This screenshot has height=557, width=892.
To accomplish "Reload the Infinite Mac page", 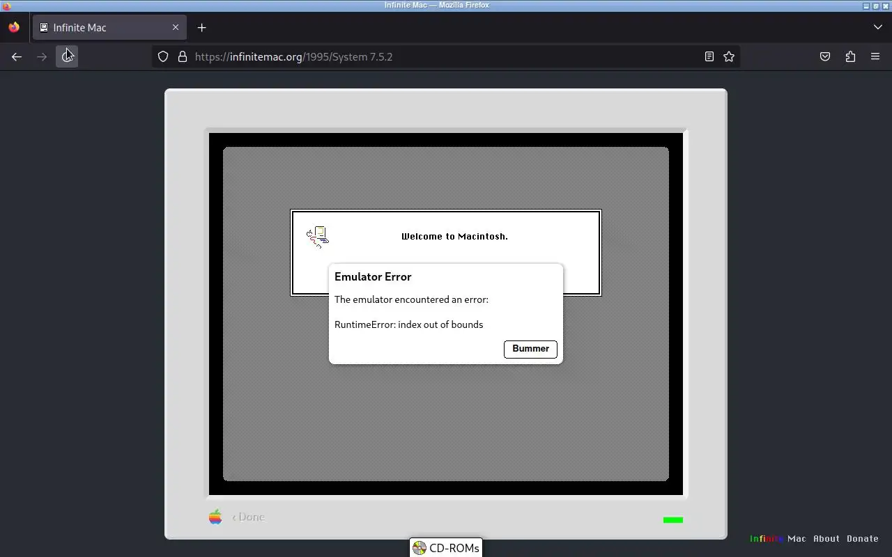I will (67, 56).
